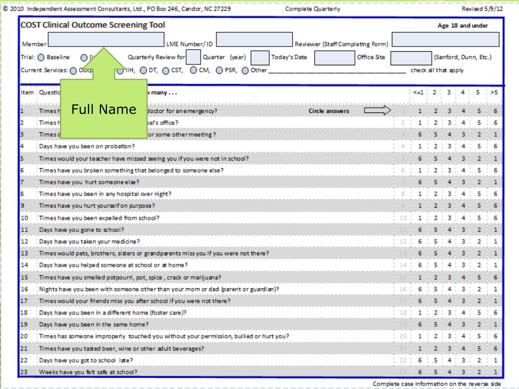Circle answer 3 for nights with someone other
This screenshot has width=519, height=389.
[x=463, y=289]
